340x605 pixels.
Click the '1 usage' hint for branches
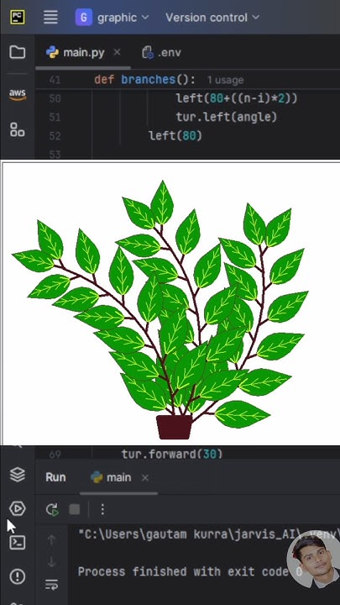click(225, 81)
